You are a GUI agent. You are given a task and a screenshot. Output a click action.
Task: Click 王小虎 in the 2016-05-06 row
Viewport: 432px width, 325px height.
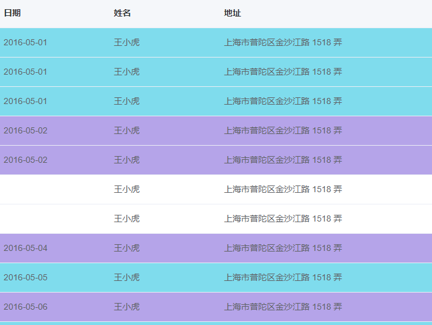click(127, 307)
